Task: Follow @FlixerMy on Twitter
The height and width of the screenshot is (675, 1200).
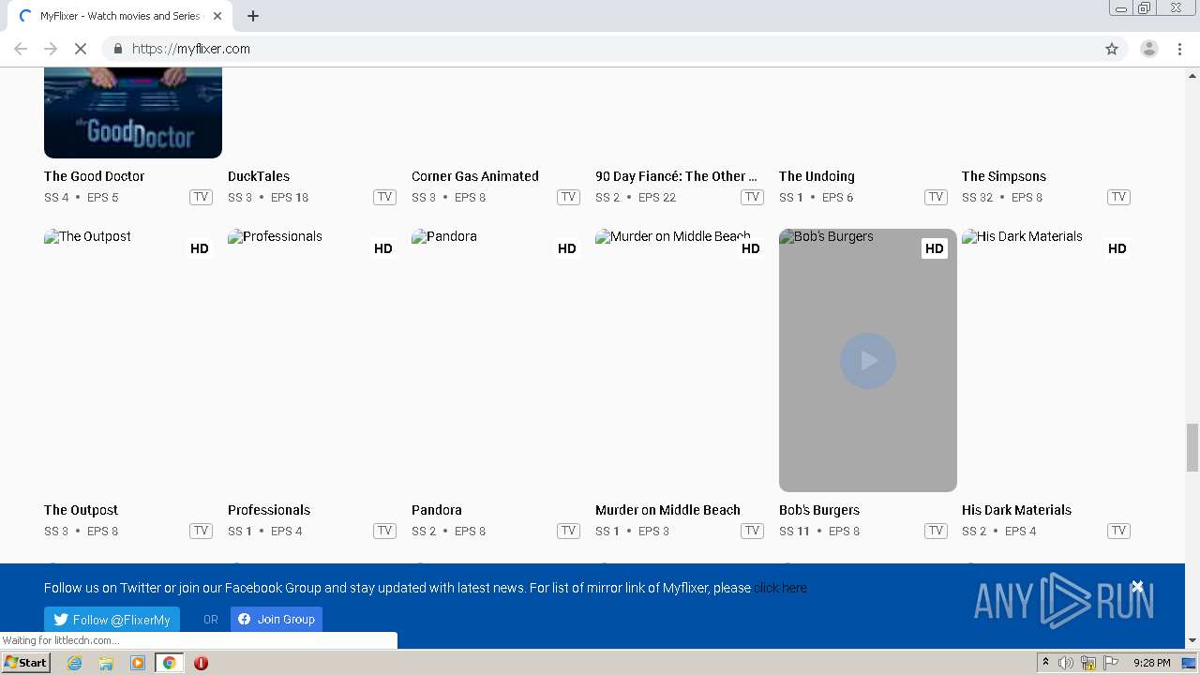Action: (112, 620)
